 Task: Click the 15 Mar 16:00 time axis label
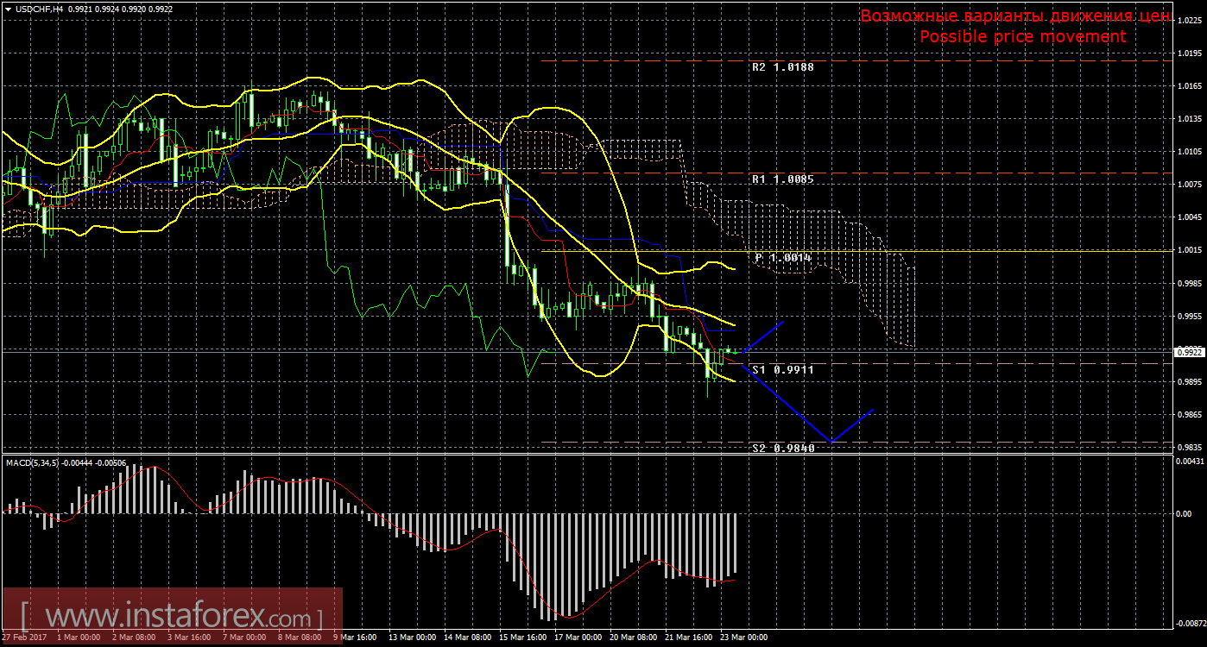tap(521, 638)
